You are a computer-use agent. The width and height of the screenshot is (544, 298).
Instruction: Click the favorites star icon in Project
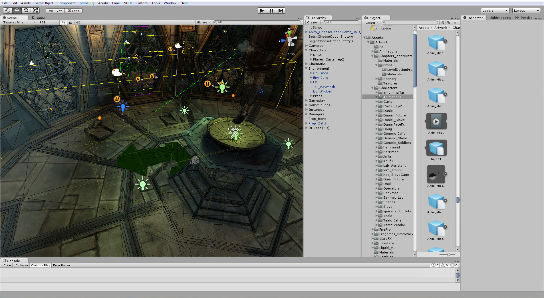[x=455, y=23]
